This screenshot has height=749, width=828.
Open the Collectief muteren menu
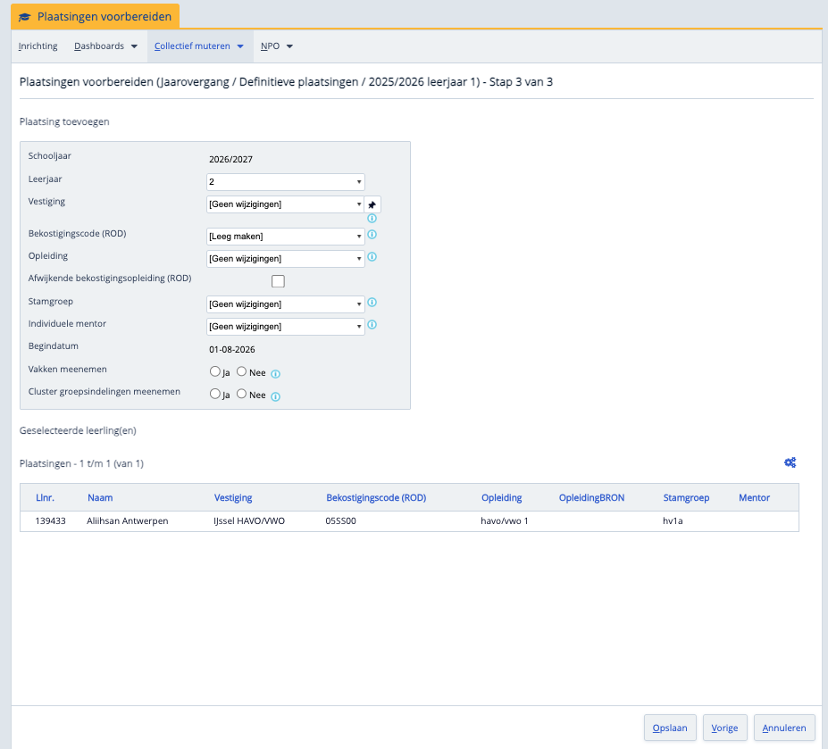pyautogui.click(x=198, y=46)
